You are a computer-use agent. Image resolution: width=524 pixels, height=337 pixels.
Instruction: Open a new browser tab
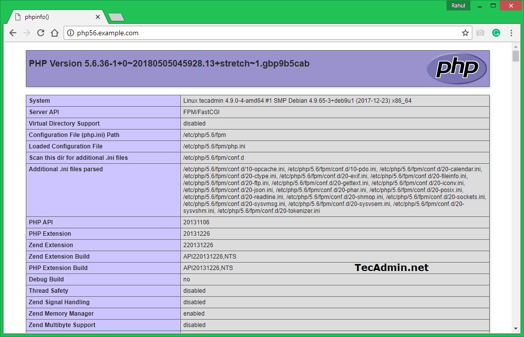tap(116, 16)
